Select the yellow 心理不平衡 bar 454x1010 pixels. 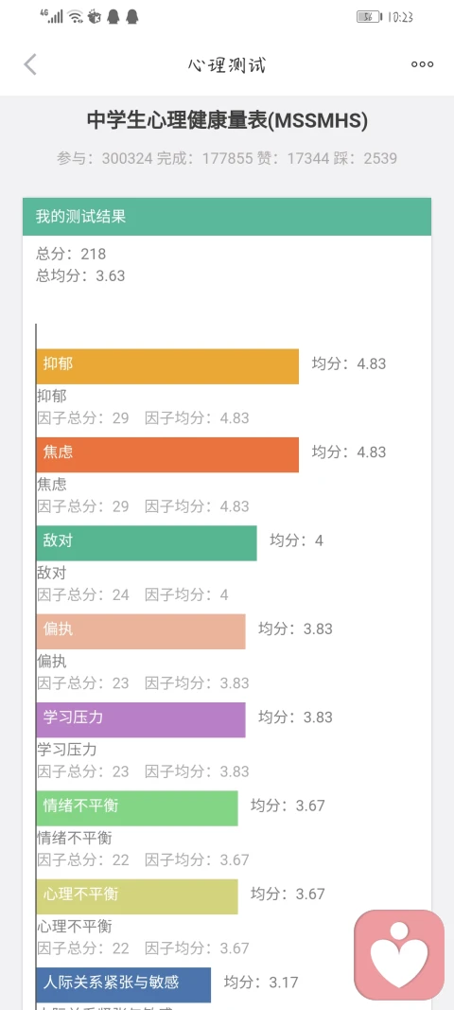click(x=137, y=896)
